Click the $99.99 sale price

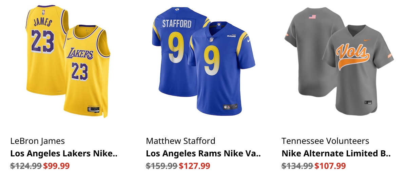click(56, 166)
